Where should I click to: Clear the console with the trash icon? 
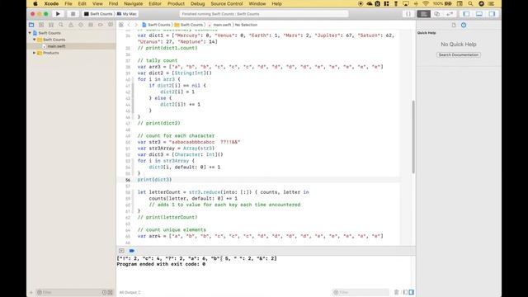click(396, 292)
